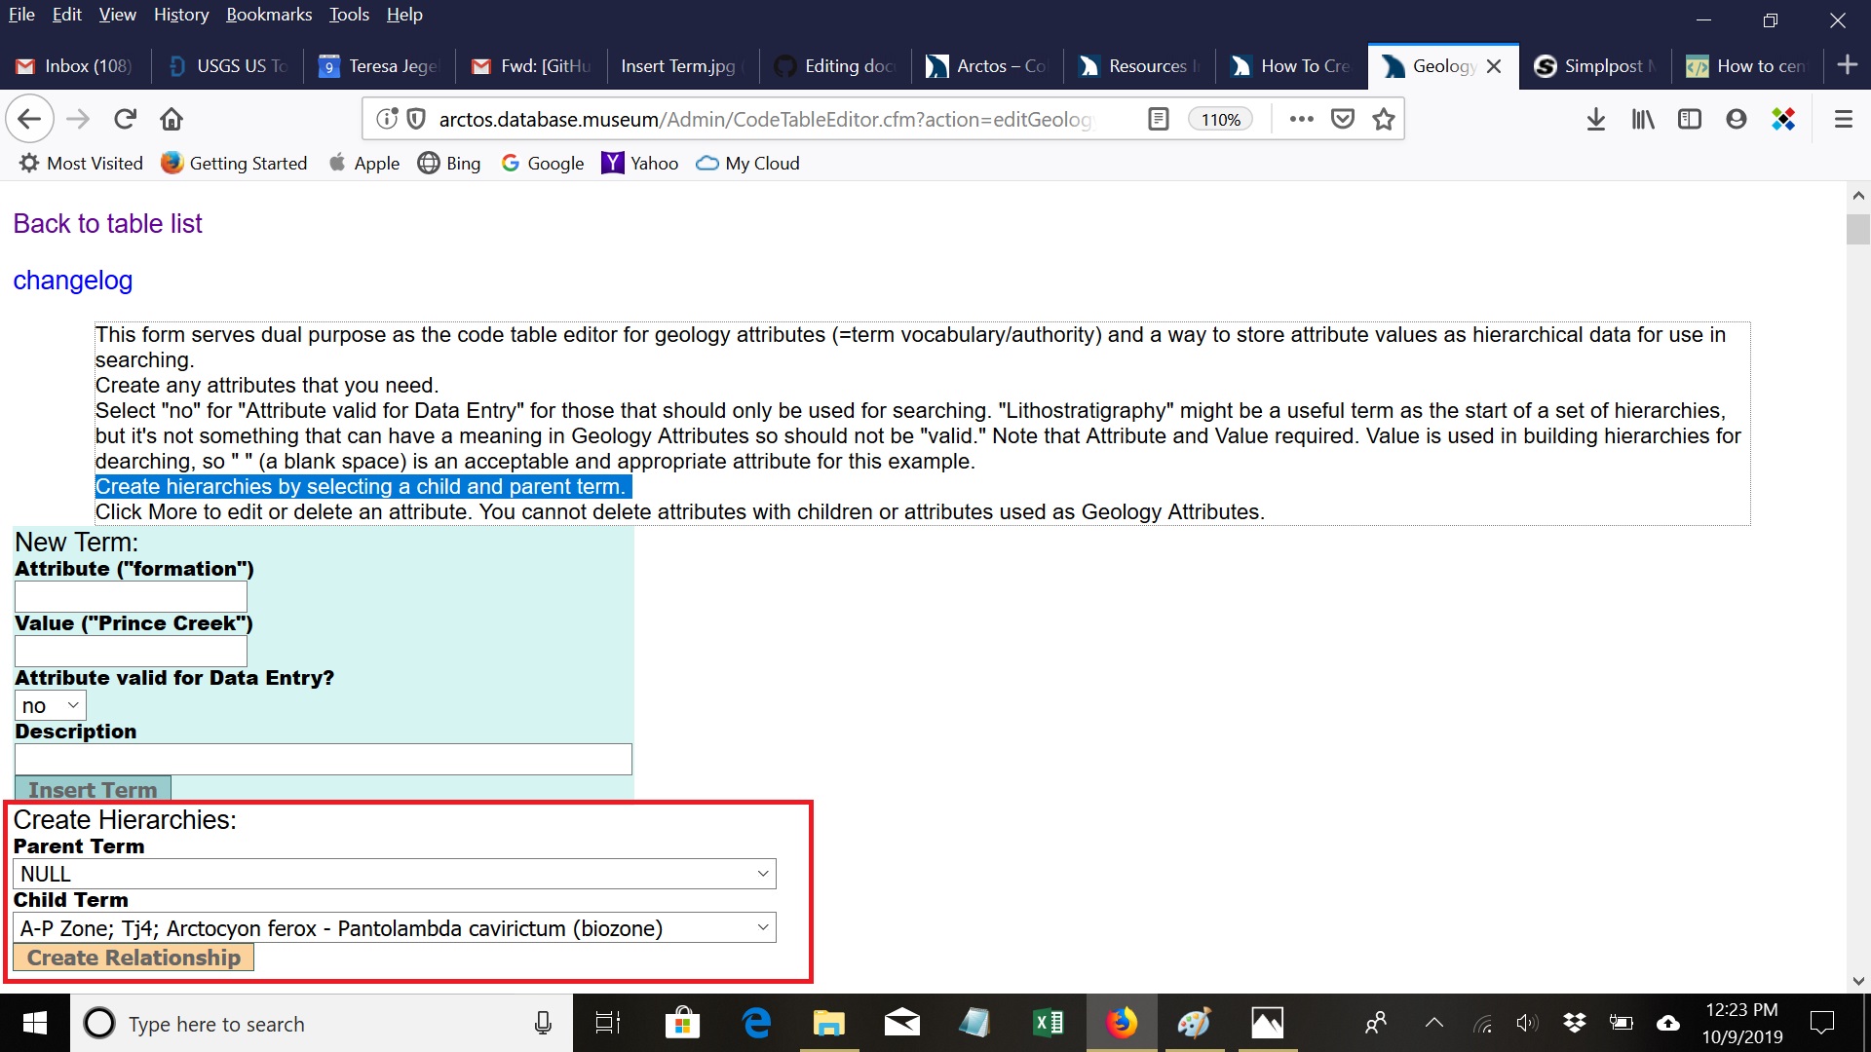Open the changelog link
This screenshot has height=1052, width=1871.
pyautogui.click(x=73, y=281)
